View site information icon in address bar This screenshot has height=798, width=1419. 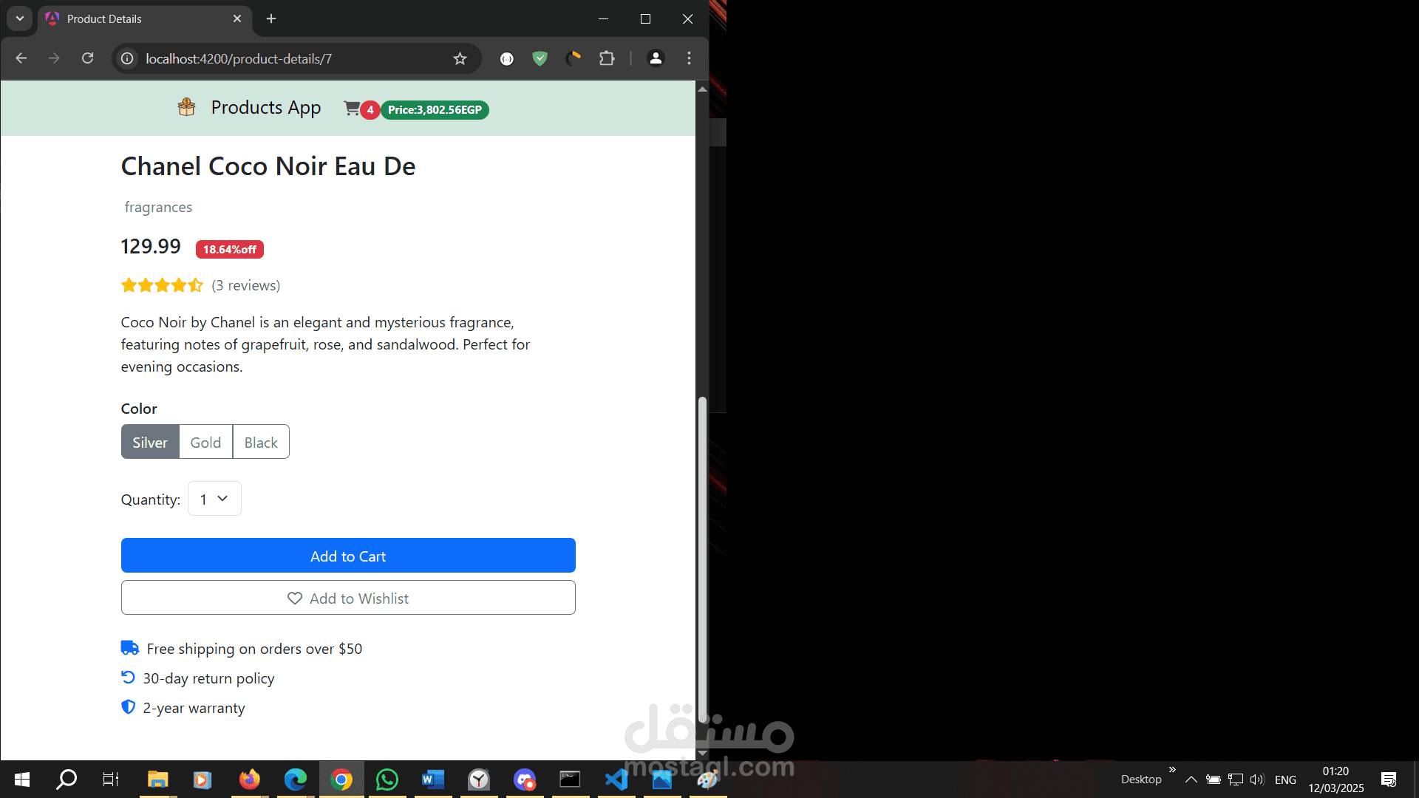point(127,58)
